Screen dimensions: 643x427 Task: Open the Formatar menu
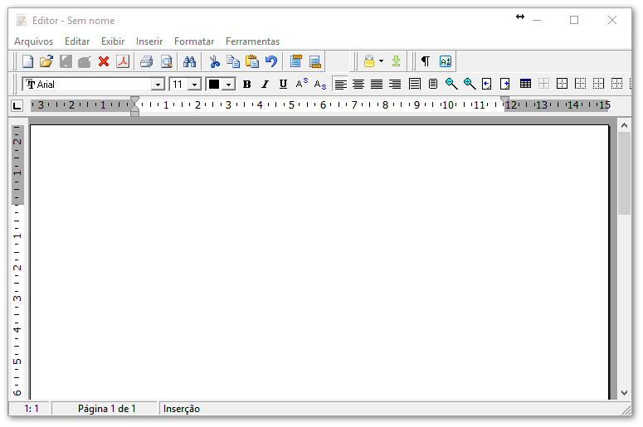pos(194,41)
